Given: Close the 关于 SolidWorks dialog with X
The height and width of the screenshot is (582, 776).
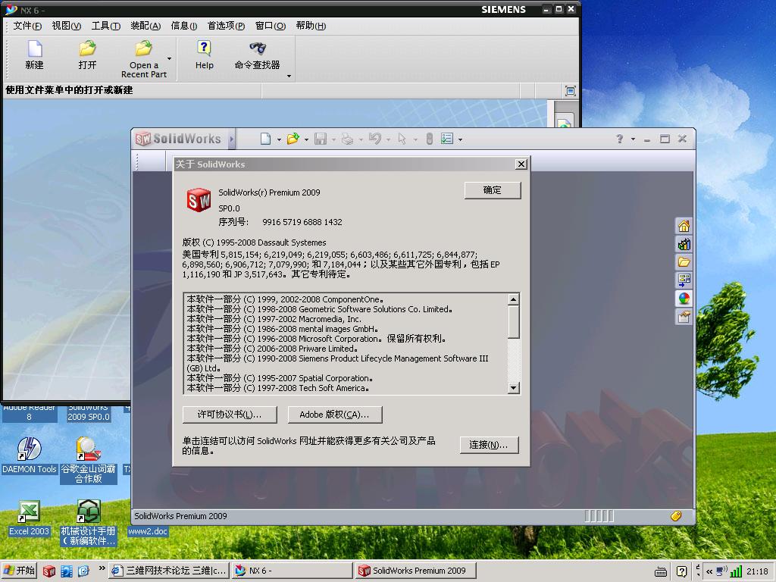Looking at the screenshot, I should tap(521, 164).
